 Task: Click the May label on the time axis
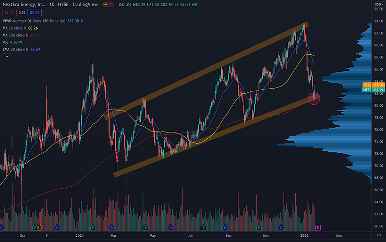pos(153,236)
